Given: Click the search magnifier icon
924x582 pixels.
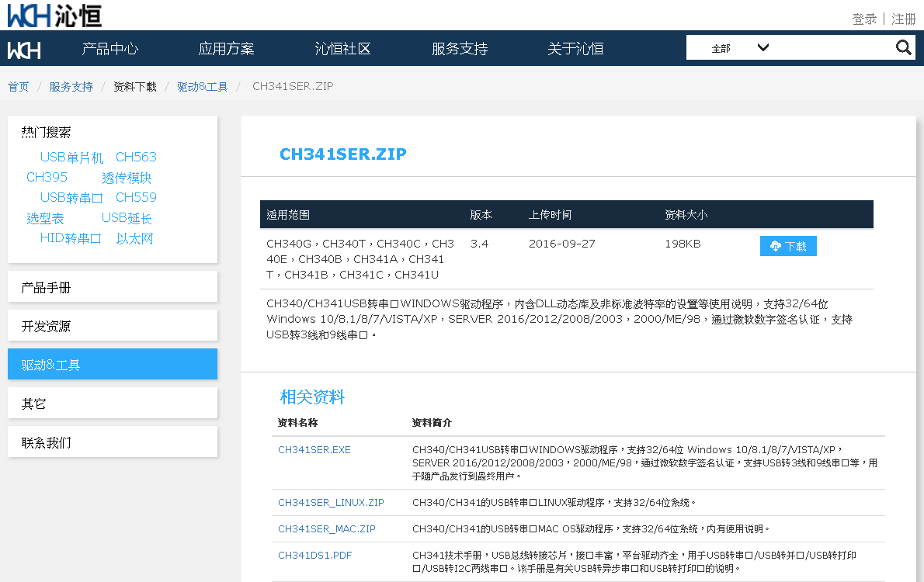Looking at the screenshot, I should 903,47.
